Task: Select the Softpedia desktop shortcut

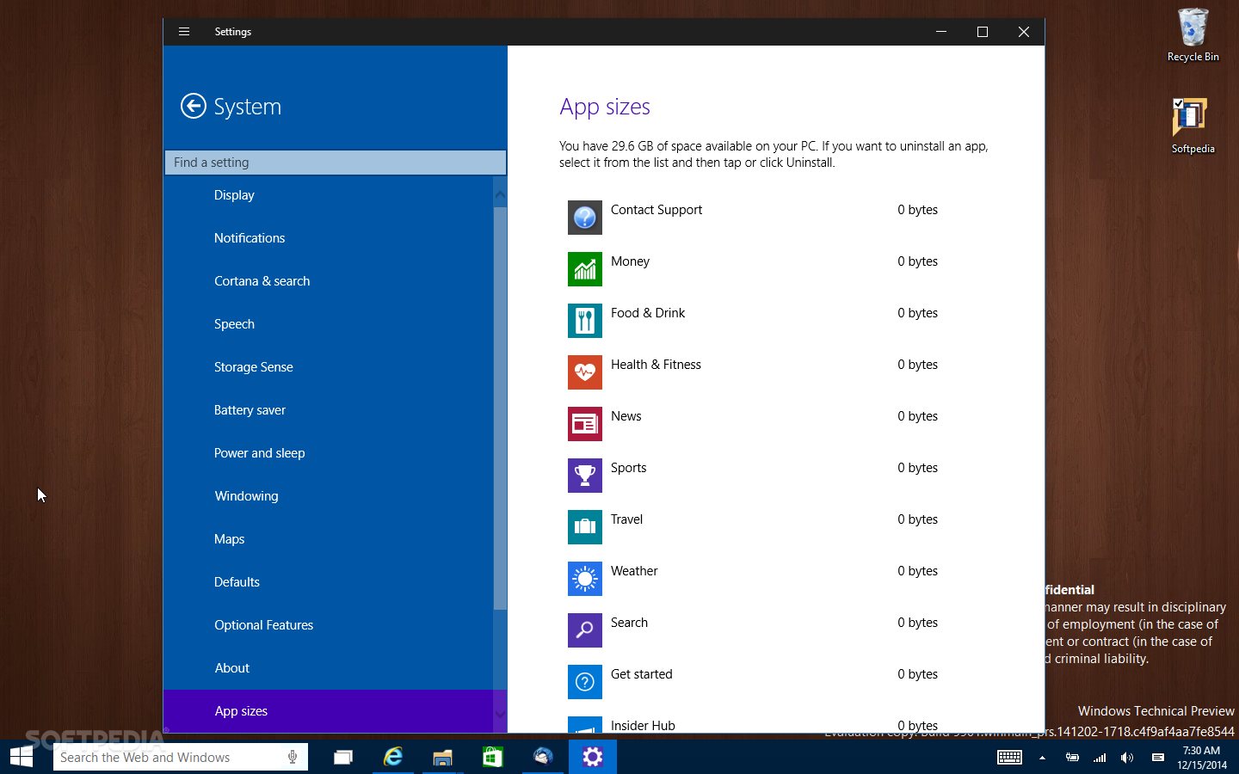Action: coord(1193,126)
